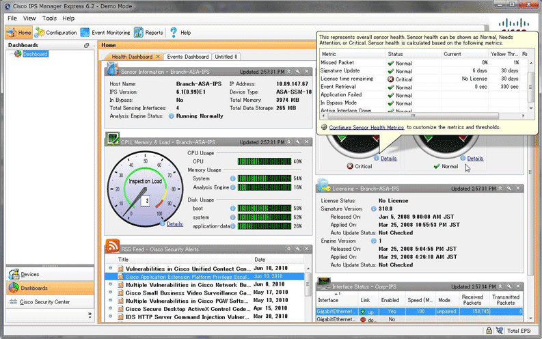Click wrench settings icon on Sensor Information panel
Screen dimensions: 542x339
[297, 71]
